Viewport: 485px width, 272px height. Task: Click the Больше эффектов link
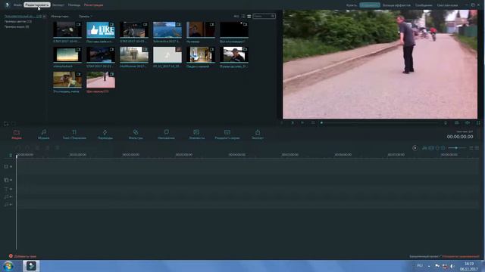point(396,5)
